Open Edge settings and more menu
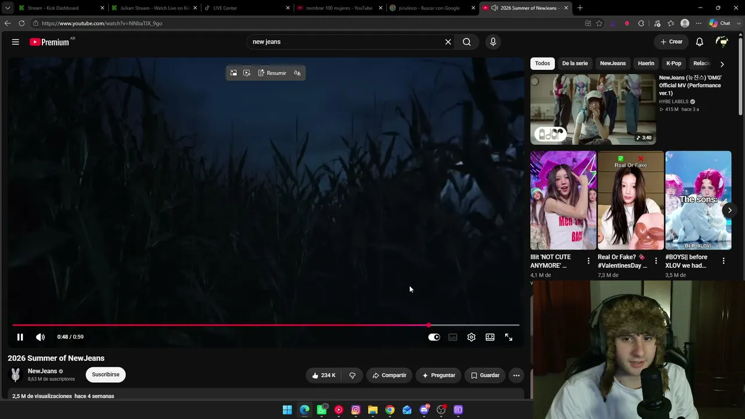The image size is (745, 419). point(698,23)
